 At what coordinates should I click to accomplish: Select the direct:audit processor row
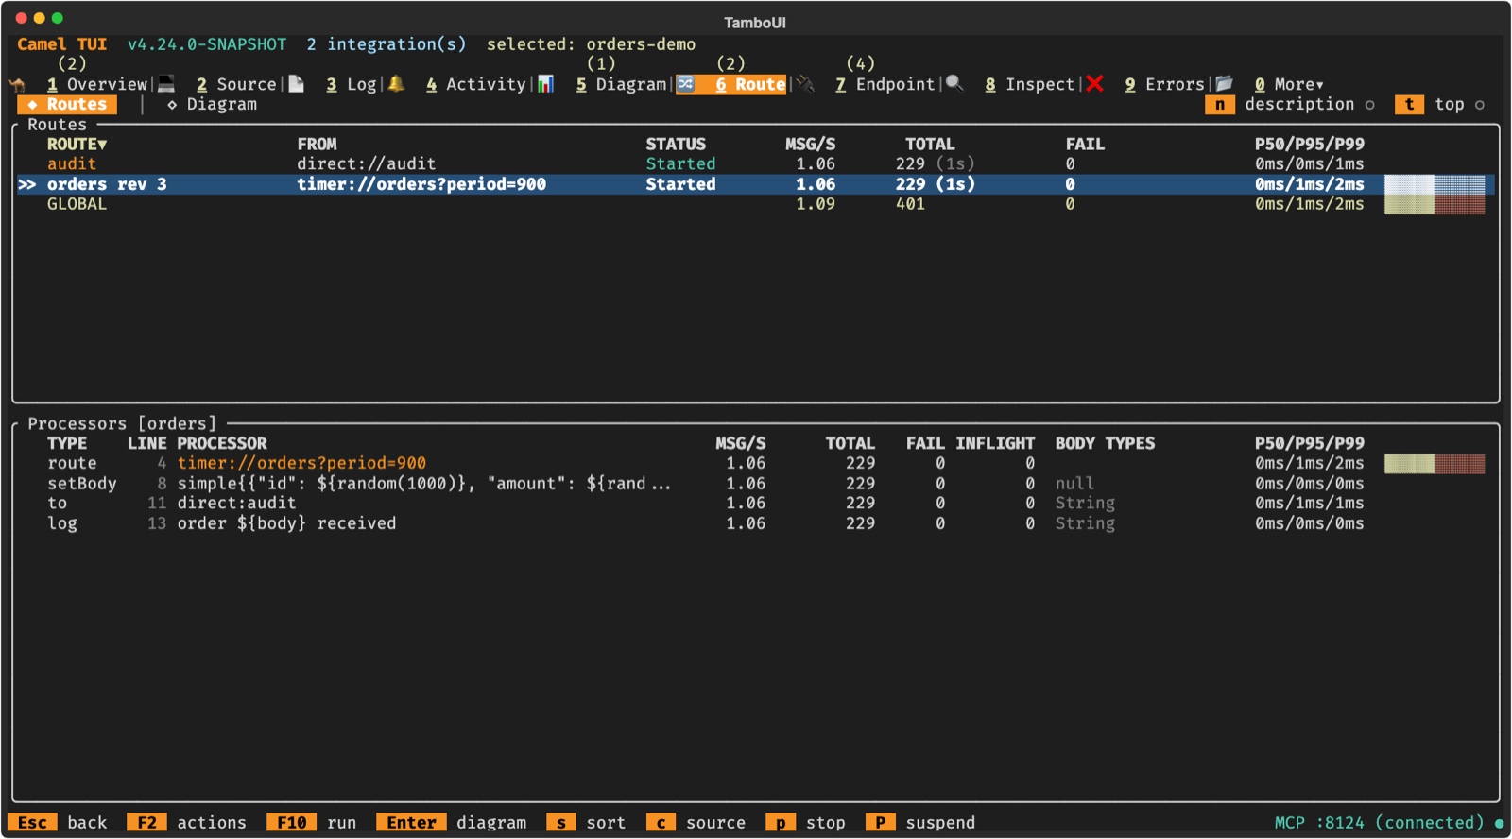pyautogui.click(x=755, y=504)
